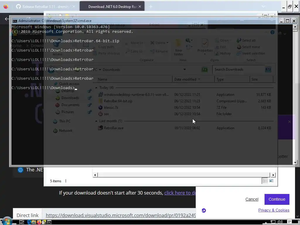
Task: Click New folder in the Explorer ribbon
Action: tap(178, 47)
